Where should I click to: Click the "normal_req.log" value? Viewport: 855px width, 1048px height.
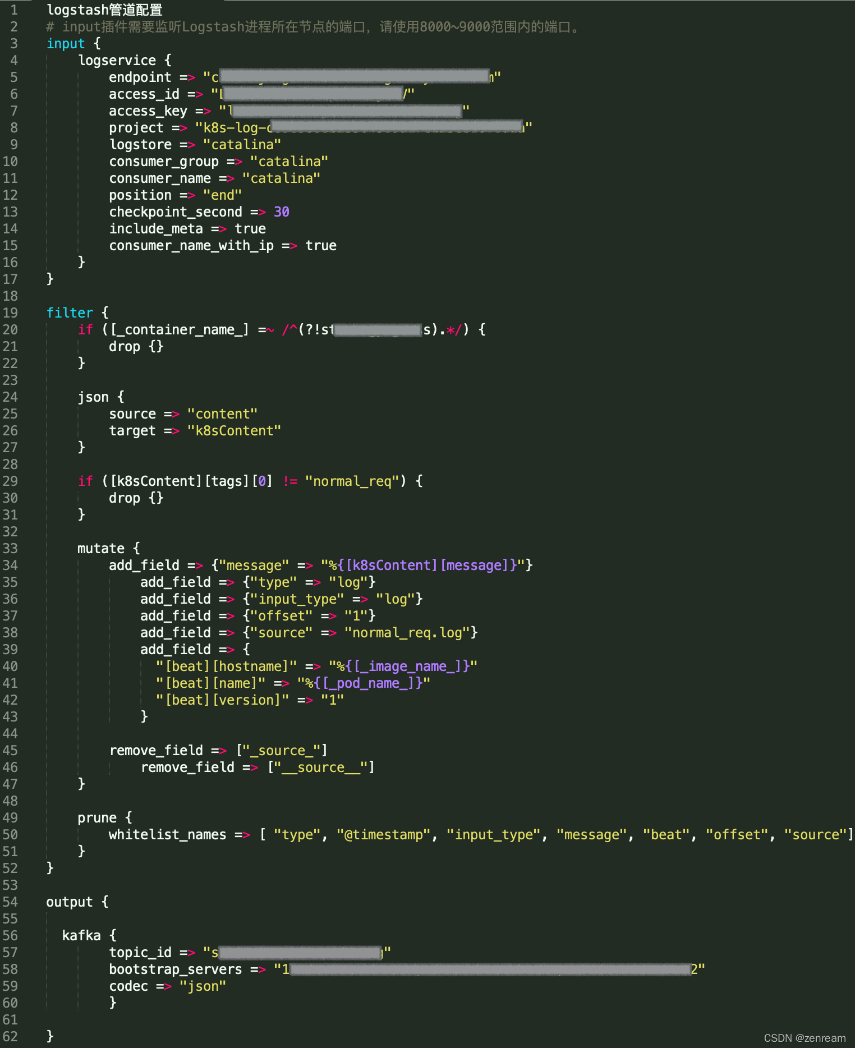(407, 633)
